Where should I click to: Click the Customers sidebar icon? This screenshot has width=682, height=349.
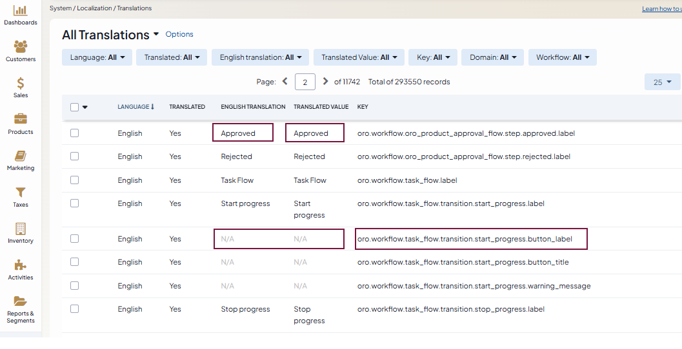tap(21, 47)
